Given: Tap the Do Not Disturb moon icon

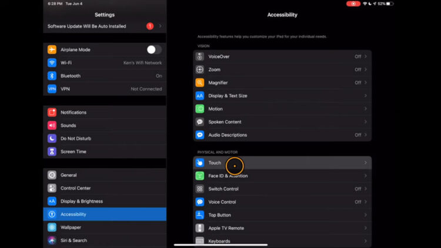Looking at the screenshot, I should [52, 139].
